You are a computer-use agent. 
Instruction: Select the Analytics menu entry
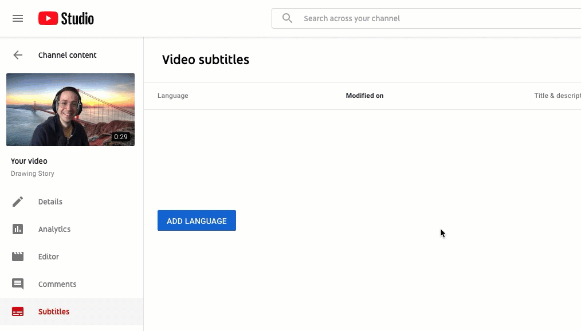coord(54,229)
